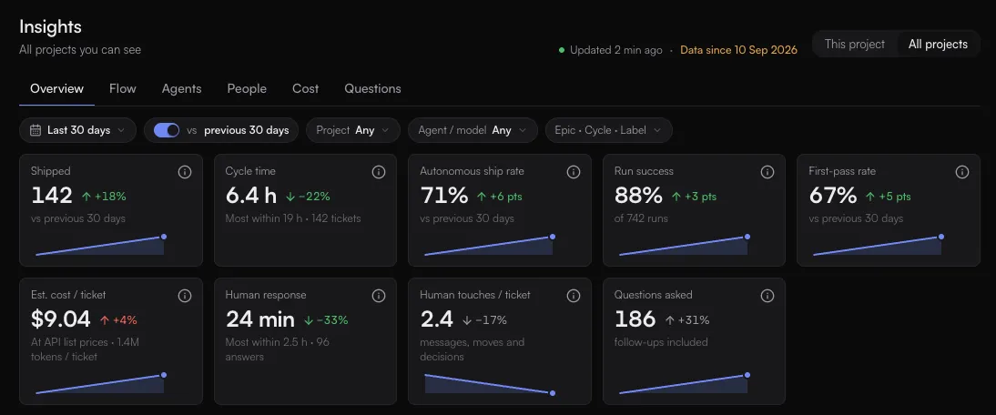Click the $9.04 cost value
996x415 pixels.
pos(61,319)
